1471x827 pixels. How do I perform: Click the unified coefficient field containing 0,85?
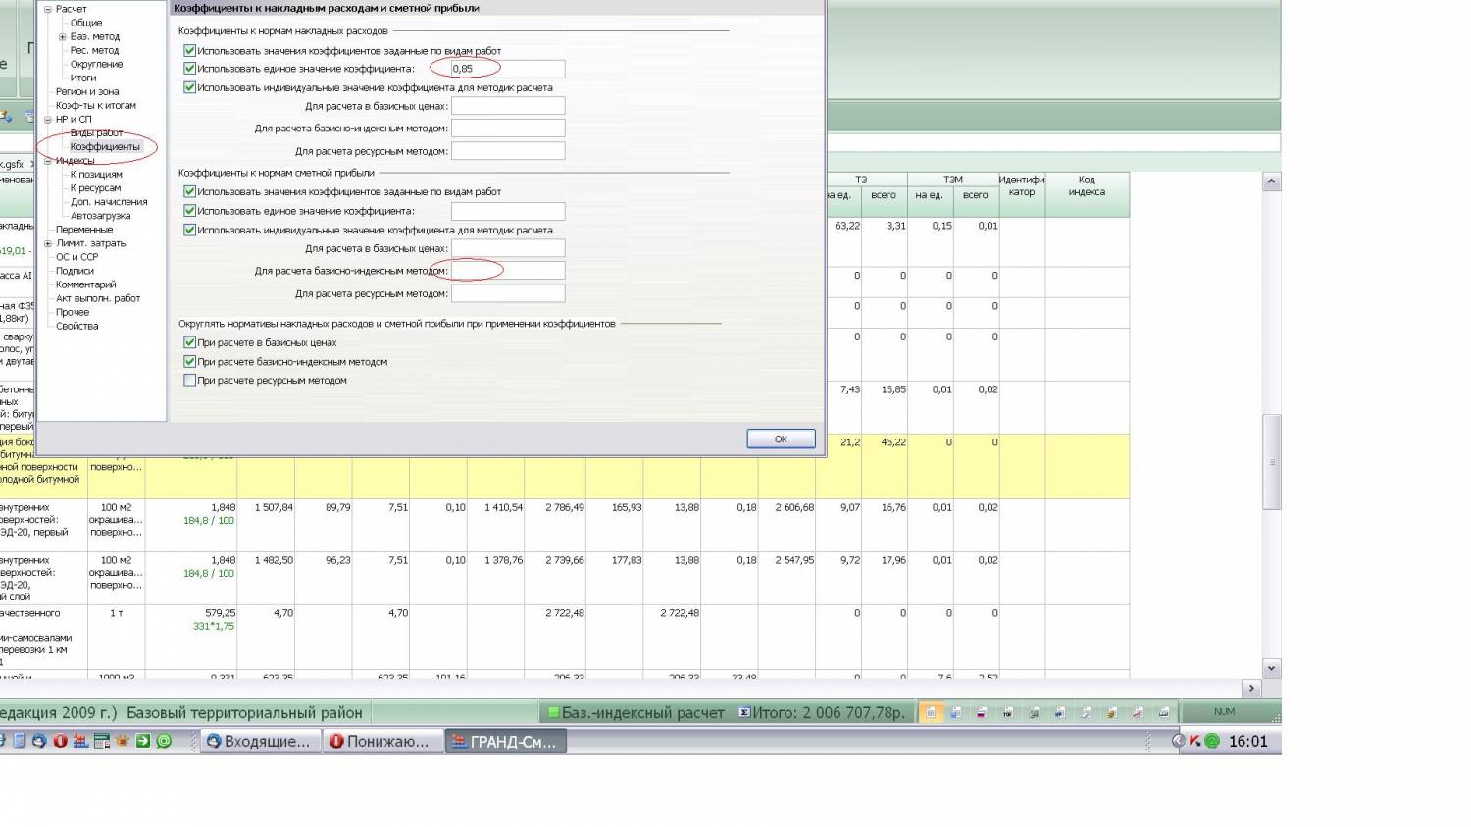click(507, 69)
